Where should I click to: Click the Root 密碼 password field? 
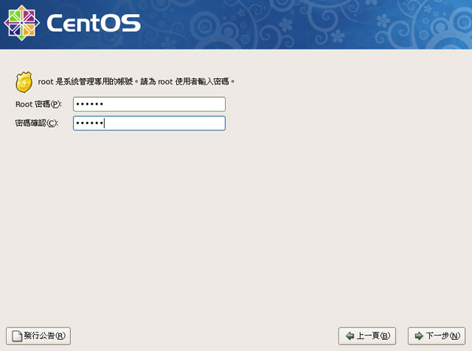(149, 104)
